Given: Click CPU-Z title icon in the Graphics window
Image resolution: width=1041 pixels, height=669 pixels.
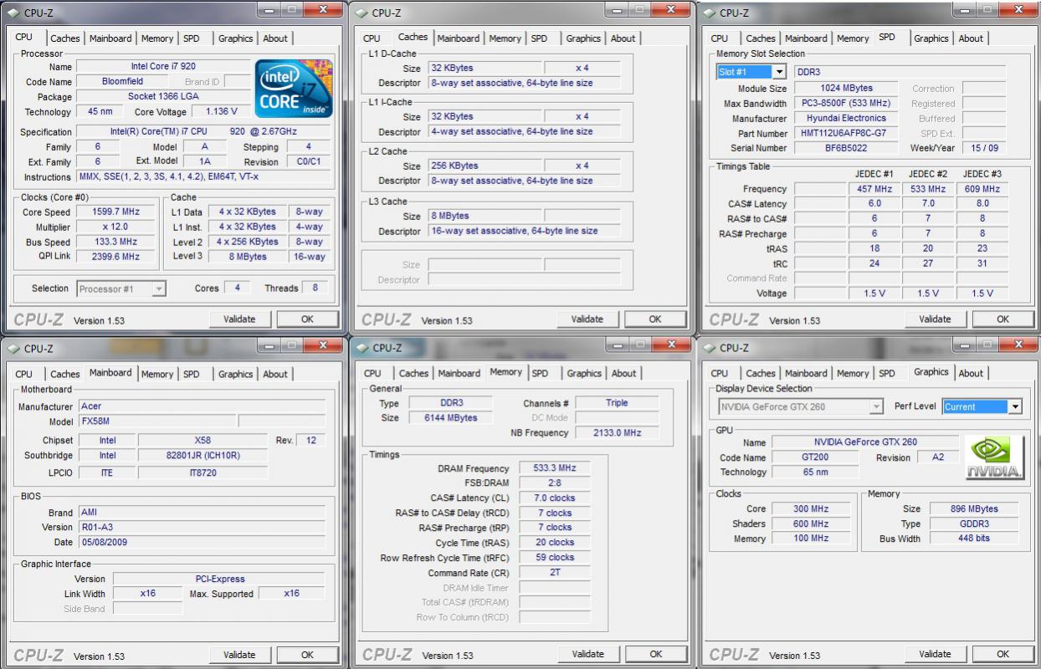Looking at the screenshot, I should click(x=710, y=348).
